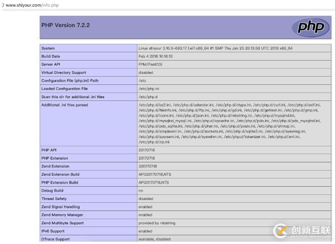The height and width of the screenshot is (244, 335).
Task: Select Debug Build value no
Action: click(141, 191)
